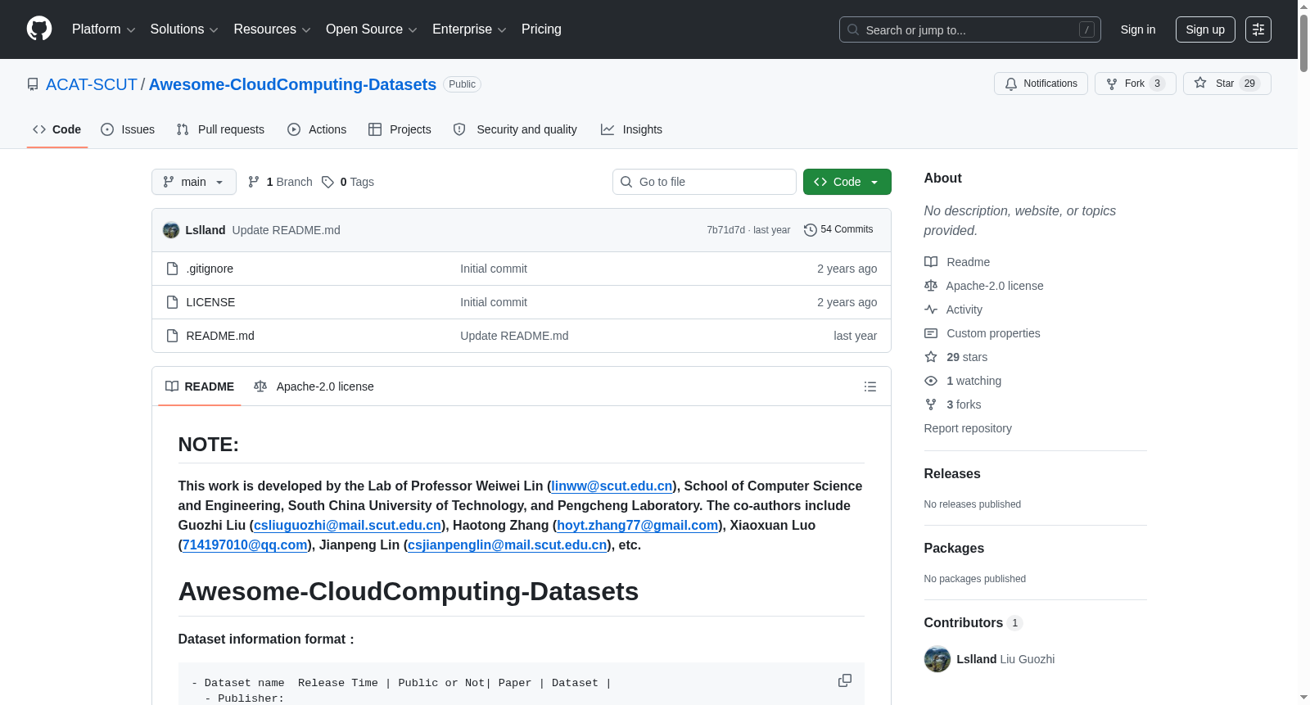Select the Apache-2.0 license tab beside README
The width and height of the screenshot is (1310, 705).
[x=314, y=386]
